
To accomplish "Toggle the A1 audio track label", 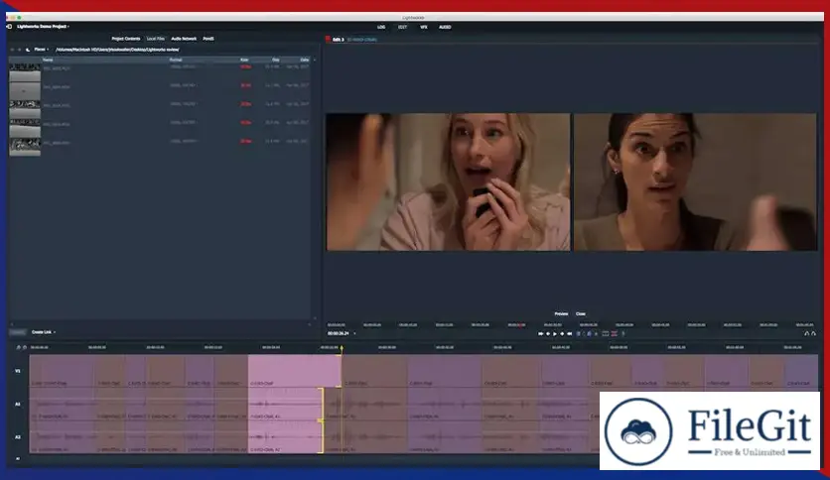I will pyautogui.click(x=17, y=405).
